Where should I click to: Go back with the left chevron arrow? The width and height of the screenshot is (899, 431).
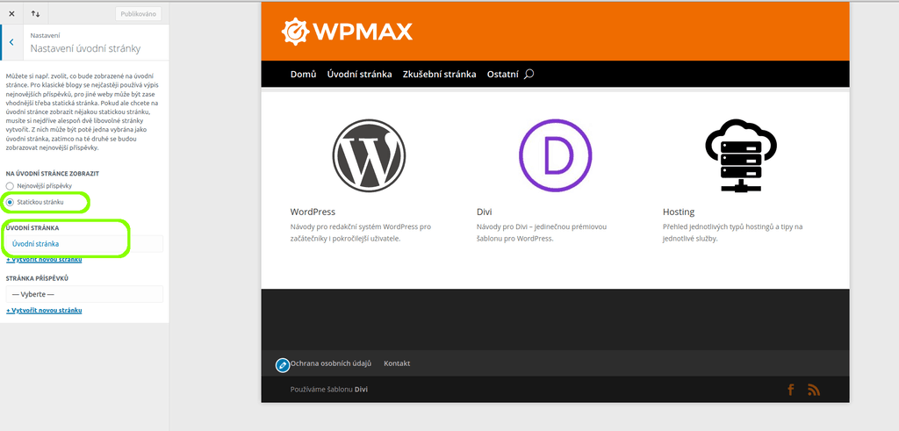pos(11,42)
